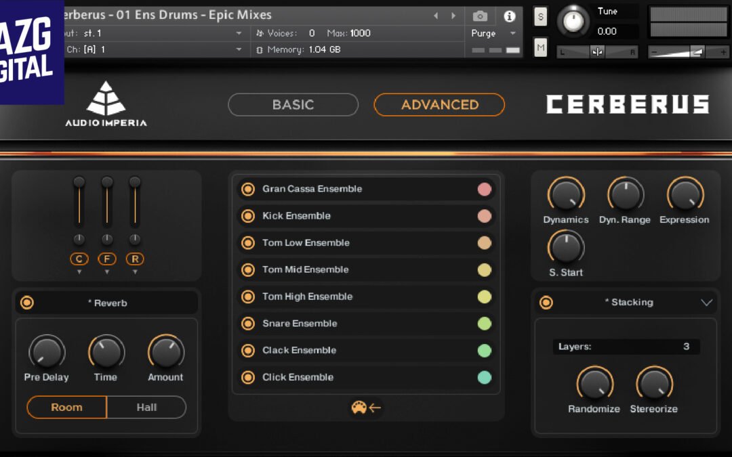Viewport: 732px width, 457px height.
Task: Expand the arrow below R mic
Action: point(135,272)
